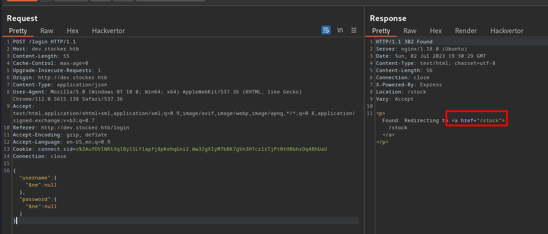The height and width of the screenshot is (234, 548).
Task: Toggle the \n non-printable characters button
Action: (340, 30)
